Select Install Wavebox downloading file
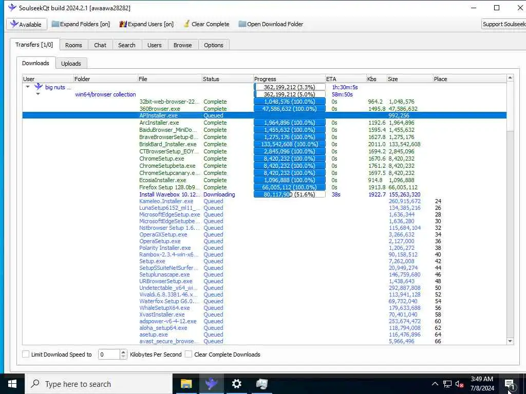 (170, 194)
